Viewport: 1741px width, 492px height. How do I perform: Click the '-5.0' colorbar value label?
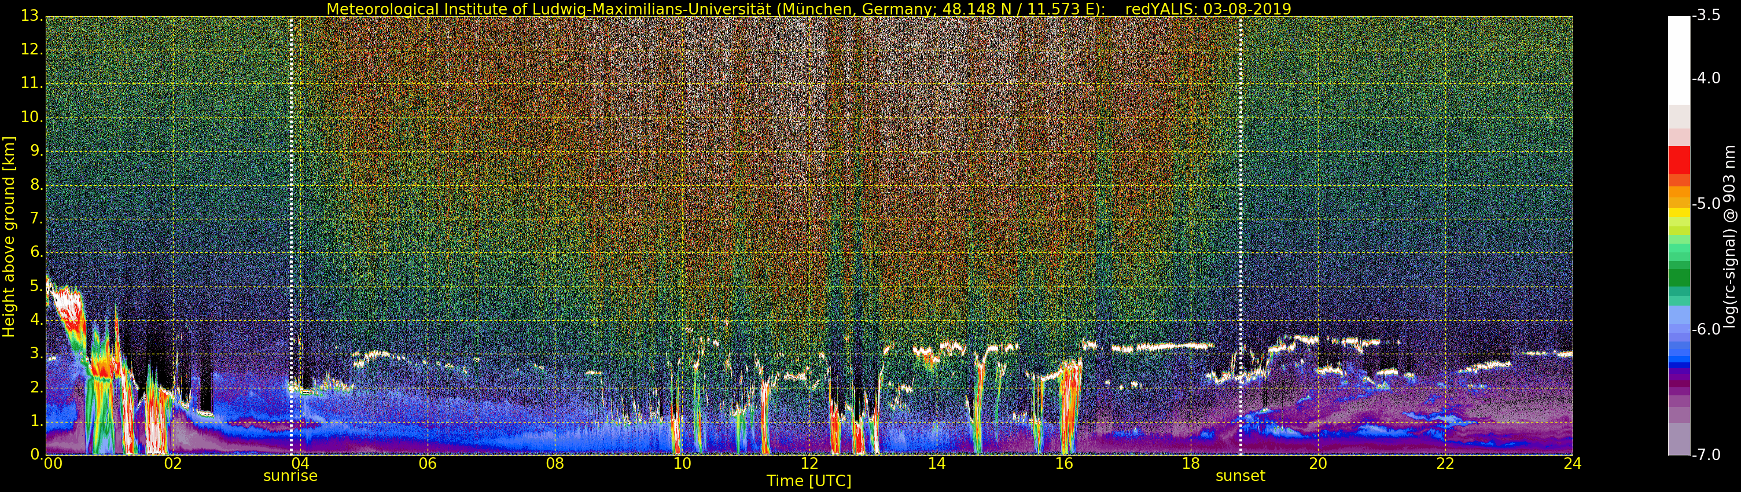click(x=1706, y=204)
